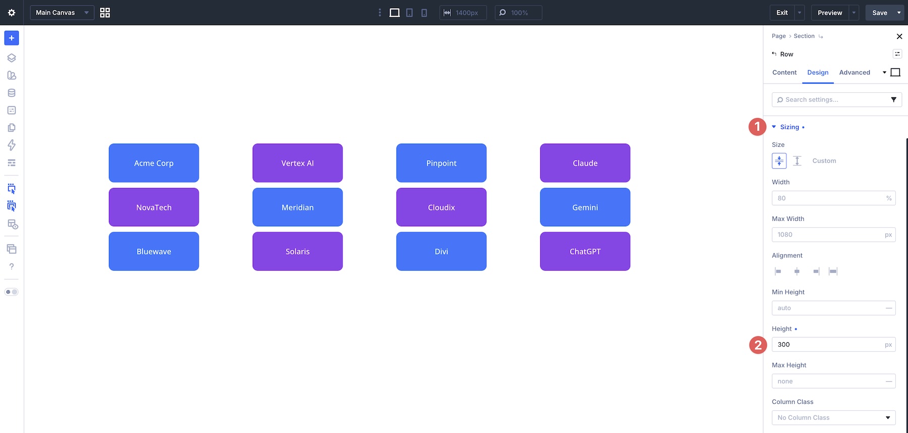Image resolution: width=908 pixels, height=433 pixels.
Task: Click the Section breadcrumb link
Action: point(804,36)
